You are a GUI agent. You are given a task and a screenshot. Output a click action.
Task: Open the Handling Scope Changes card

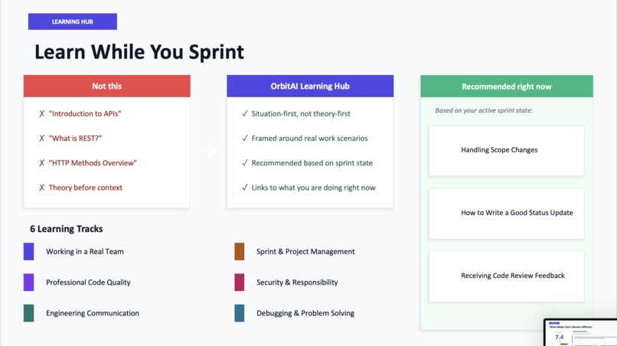(x=507, y=151)
